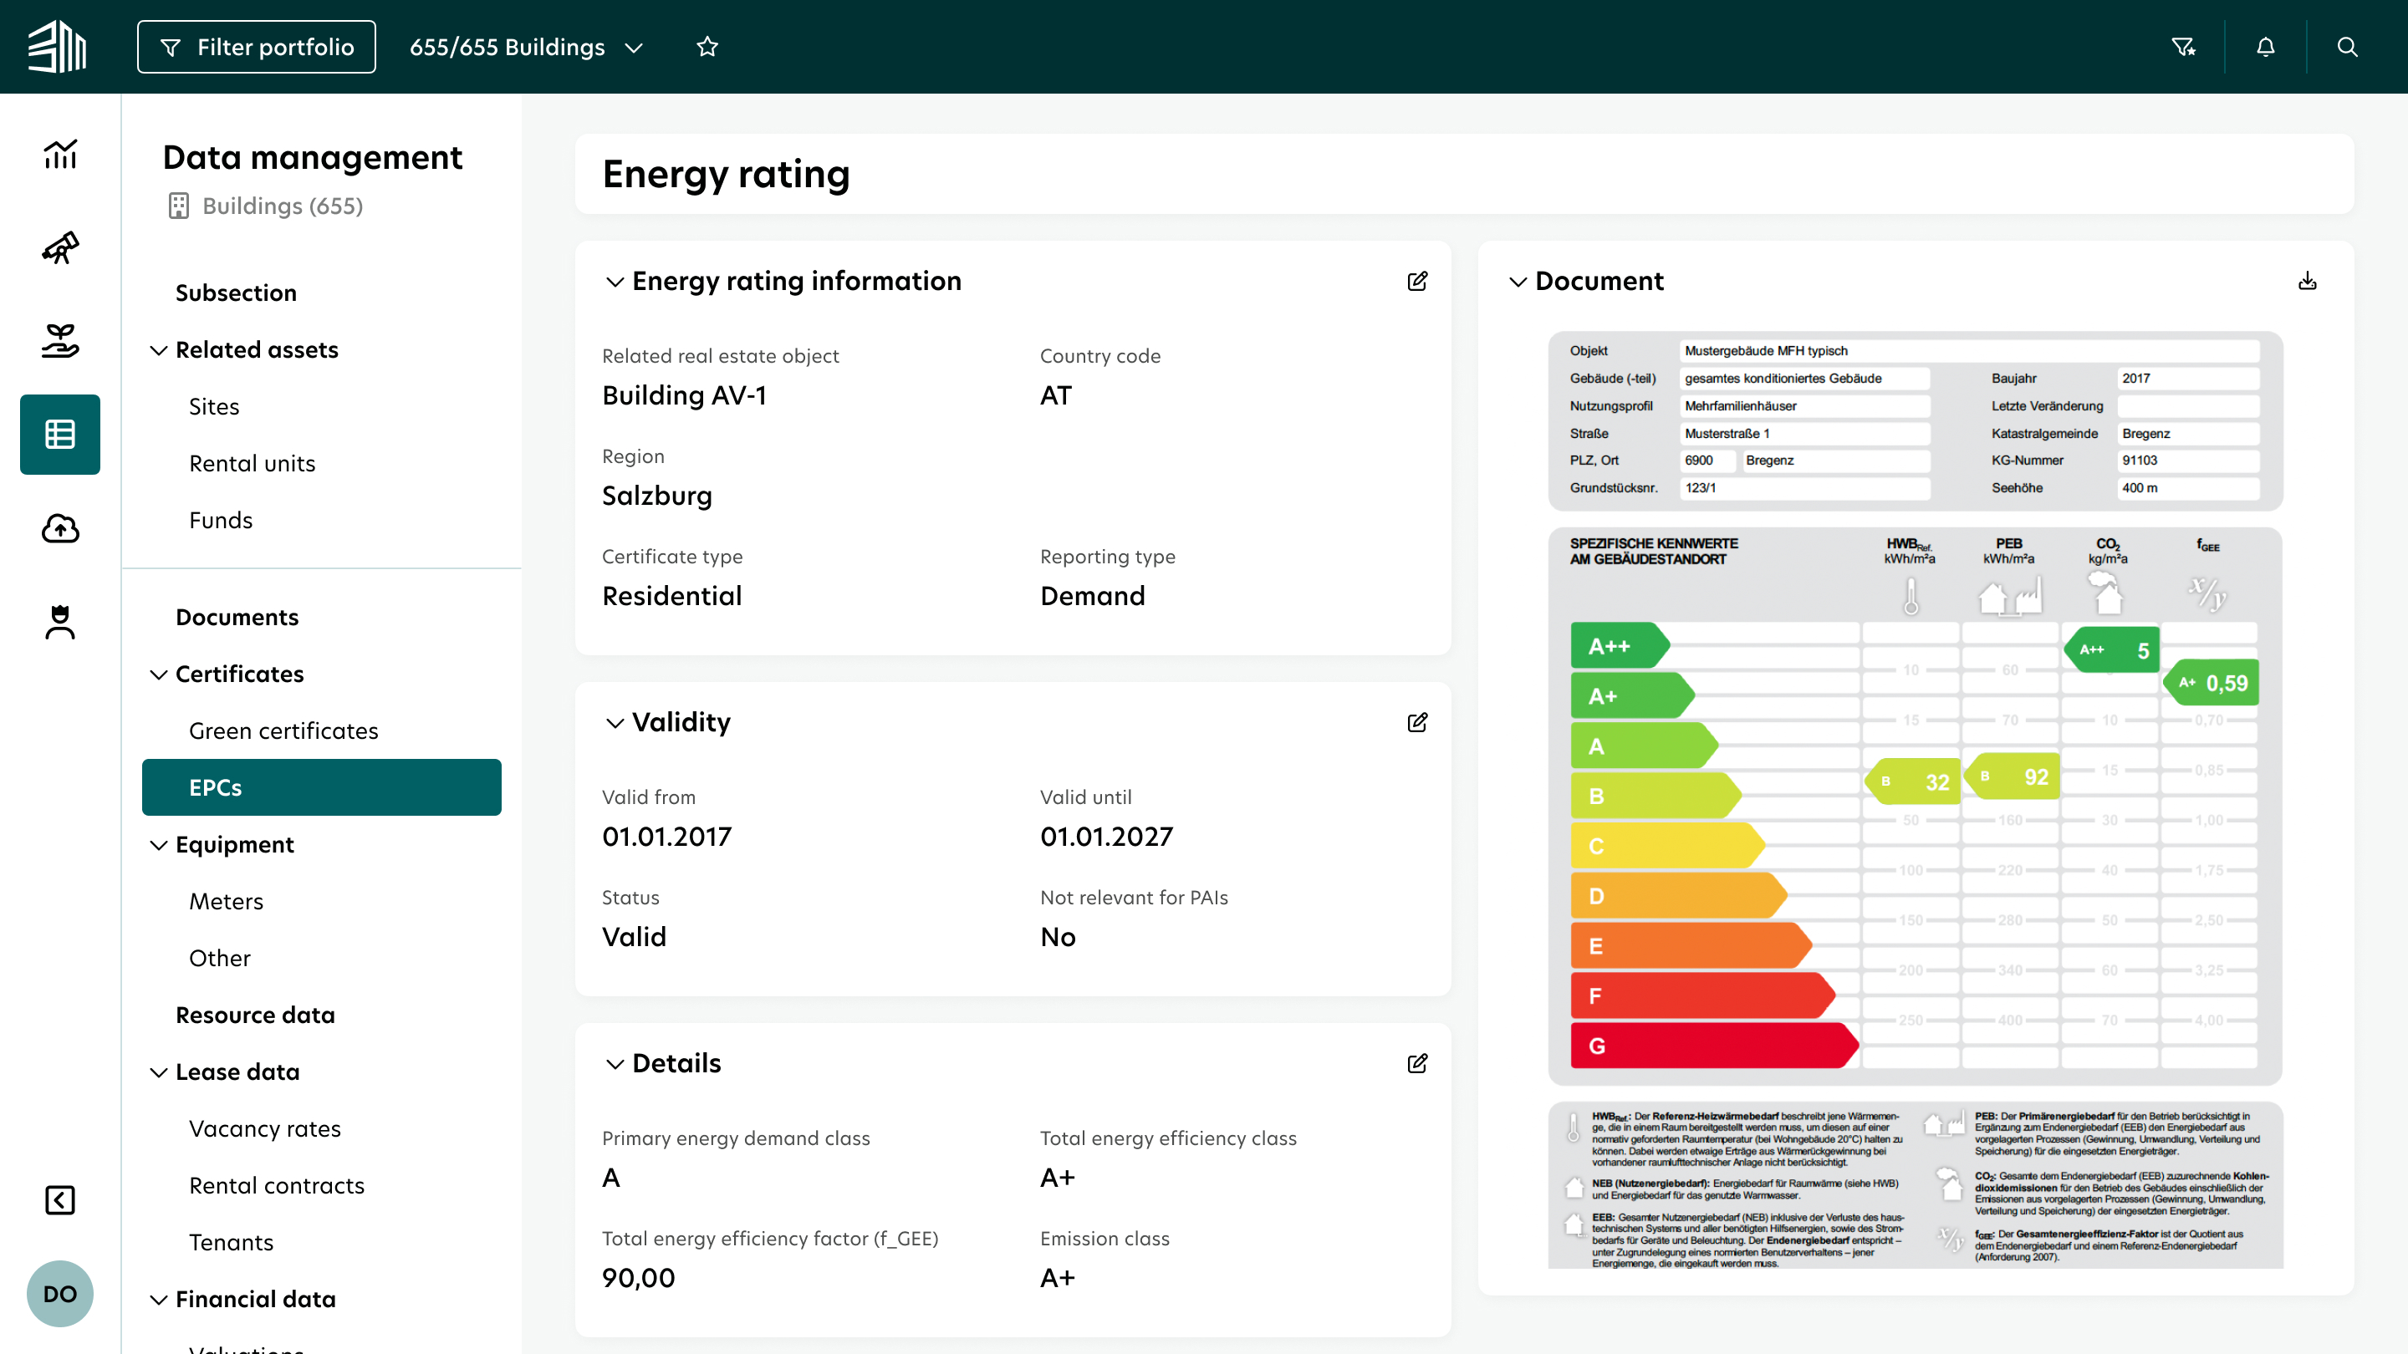Screen dimensions: 2408x1354
Task: Open the cloud upload sidebar icon
Action: click(x=60, y=528)
